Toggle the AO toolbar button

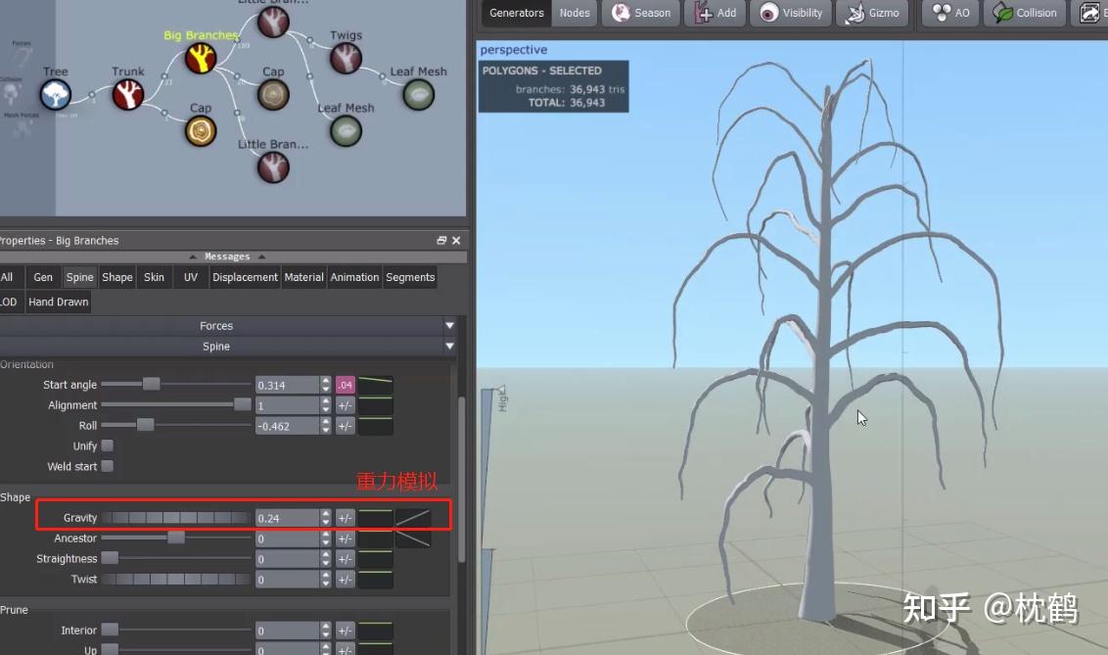951,13
